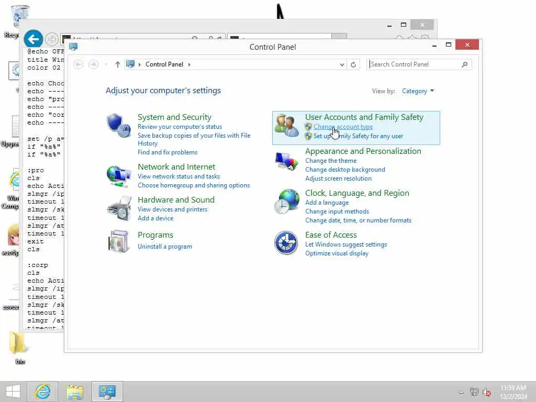Open Clock, Language, and Region heading
Viewport: 536px width, 402px height.
click(357, 193)
